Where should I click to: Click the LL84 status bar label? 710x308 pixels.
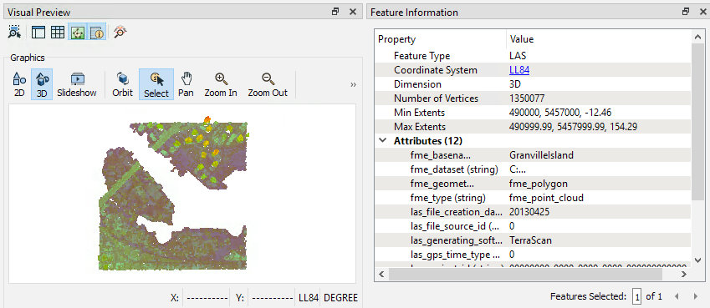coord(308,298)
